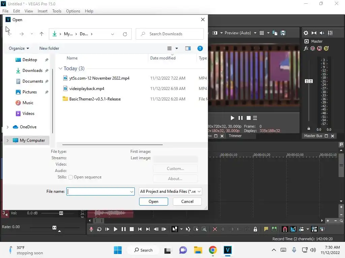Tick the Open sequence checkbox

71,177
